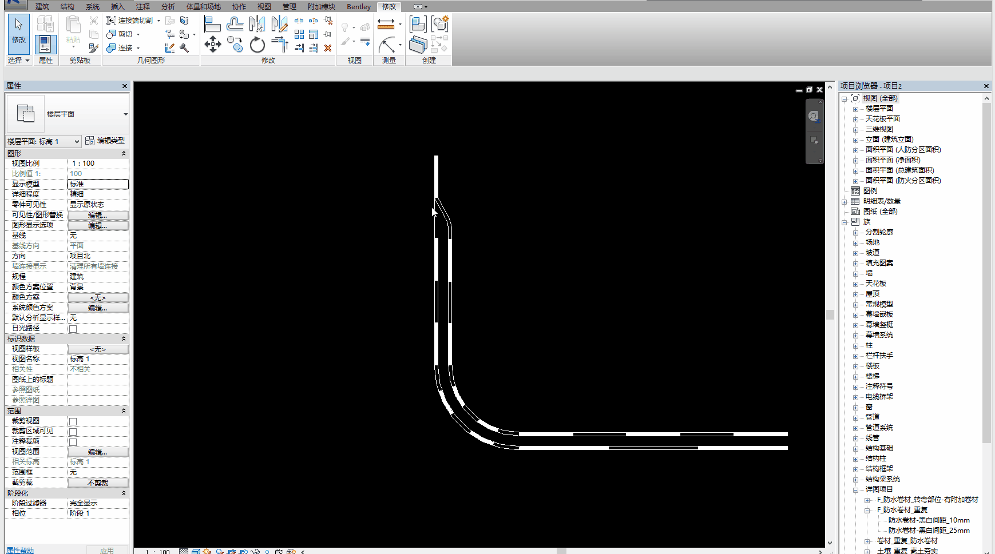The width and height of the screenshot is (995, 554).
Task: Select 防水卷材-黑白间距_10mm tree item
Action: coord(929,520)
